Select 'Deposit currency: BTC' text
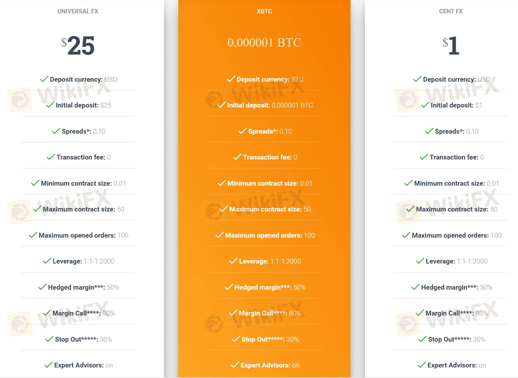This screenshot has width=518, height=378. pyautogui.click(x=270, y=79)
